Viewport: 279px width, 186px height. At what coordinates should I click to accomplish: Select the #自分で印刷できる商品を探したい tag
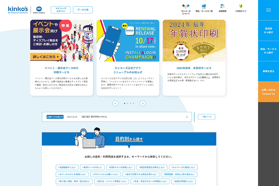coord(141,174)
